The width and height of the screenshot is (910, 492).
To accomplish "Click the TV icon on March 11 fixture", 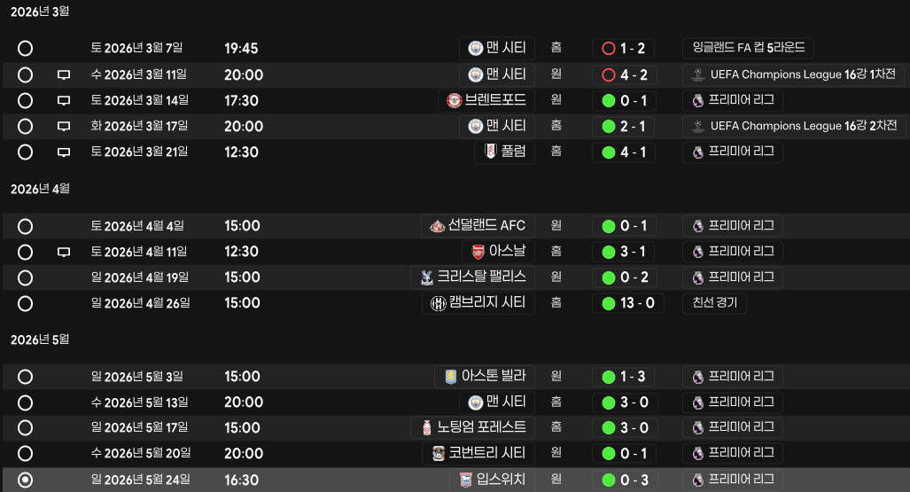I will point(64,75).
